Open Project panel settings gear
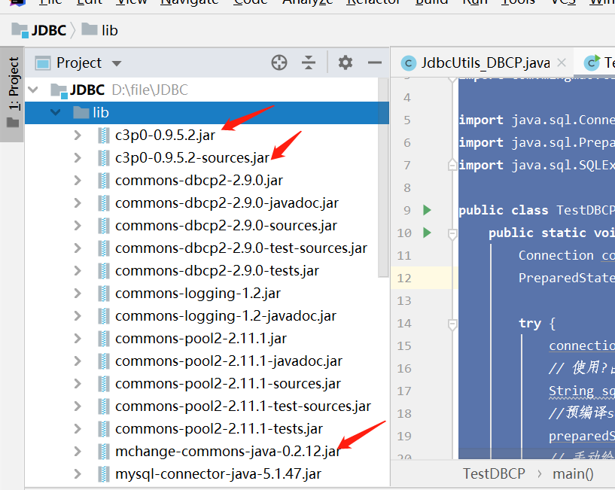Viewport: 615px width, 490px height. point(346,62)
